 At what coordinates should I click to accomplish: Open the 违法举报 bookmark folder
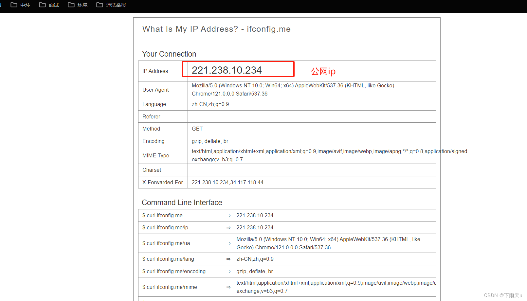point(111,5)
